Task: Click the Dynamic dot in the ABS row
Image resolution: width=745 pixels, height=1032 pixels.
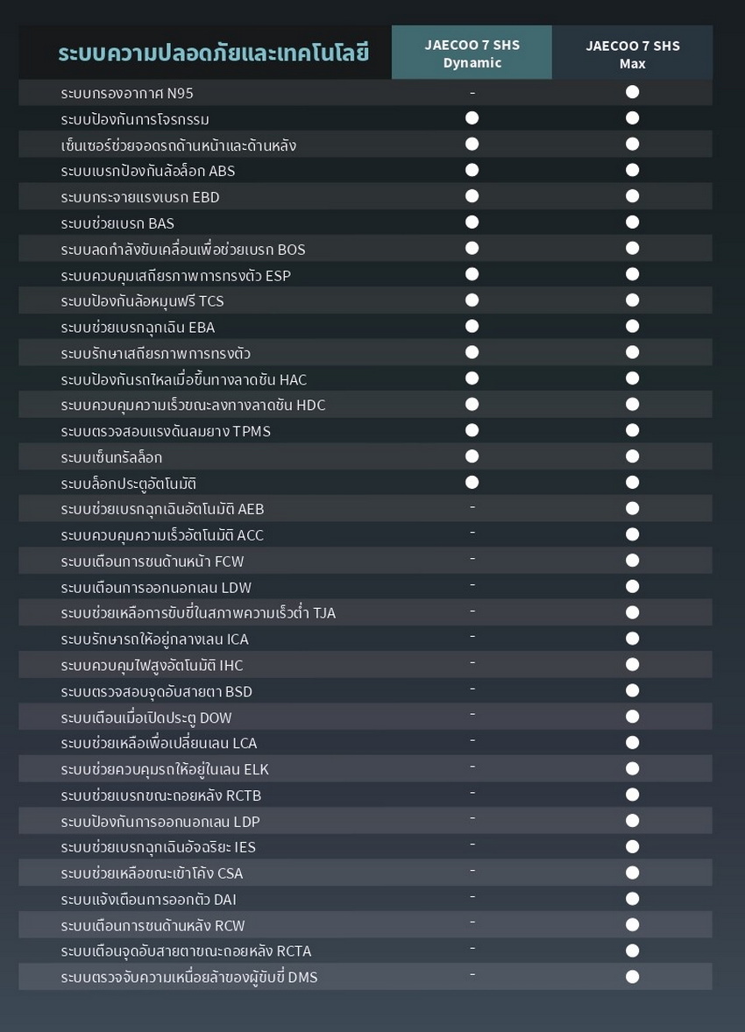Action: click(x=472, y=170)
